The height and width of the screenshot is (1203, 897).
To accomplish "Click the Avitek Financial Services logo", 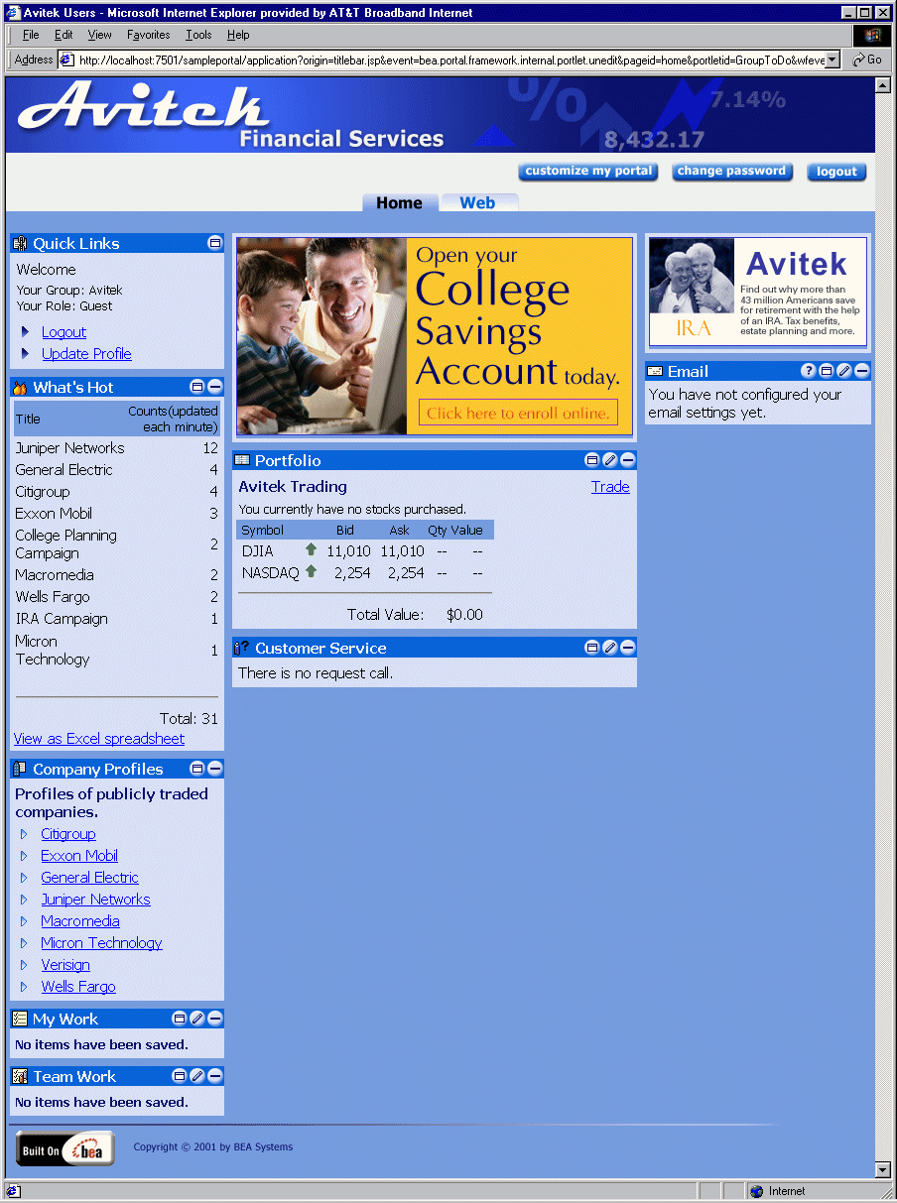I will [230, 115].
